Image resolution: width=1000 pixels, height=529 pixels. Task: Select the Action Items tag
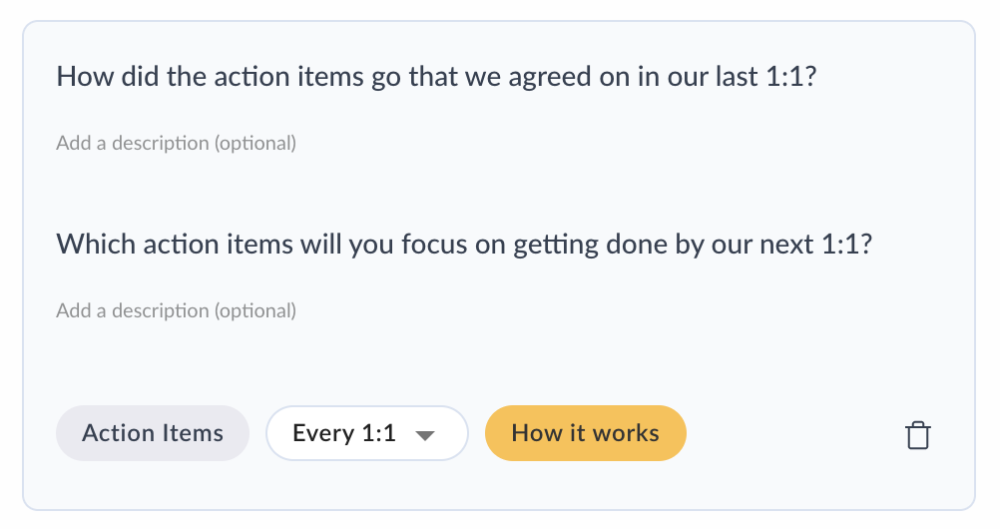click(153, 433)
